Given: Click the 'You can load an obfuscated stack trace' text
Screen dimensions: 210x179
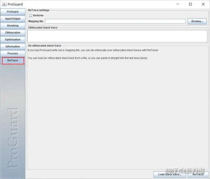Looking at the screenshot, I should (x=87, y=58).
